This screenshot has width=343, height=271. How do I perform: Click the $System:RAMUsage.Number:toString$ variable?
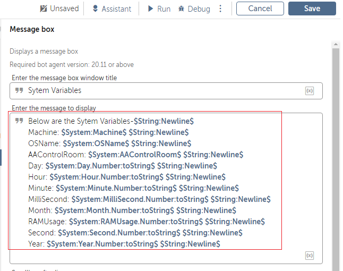(136, 222)
